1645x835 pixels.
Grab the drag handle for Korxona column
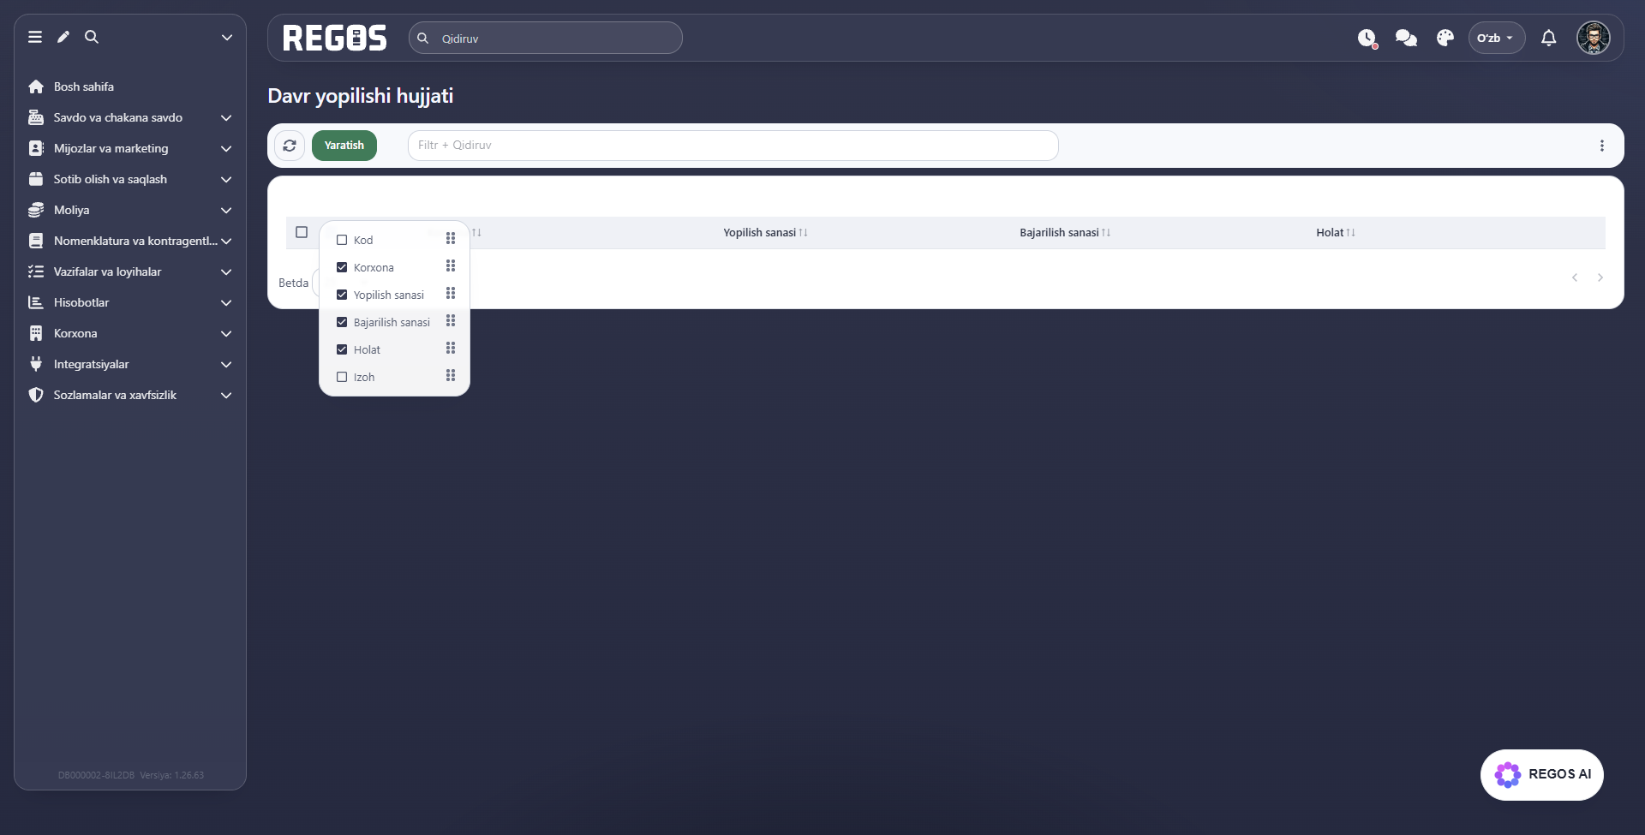(451, 266)
